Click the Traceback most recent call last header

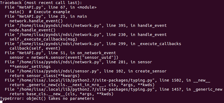click(x=41, y=3)
